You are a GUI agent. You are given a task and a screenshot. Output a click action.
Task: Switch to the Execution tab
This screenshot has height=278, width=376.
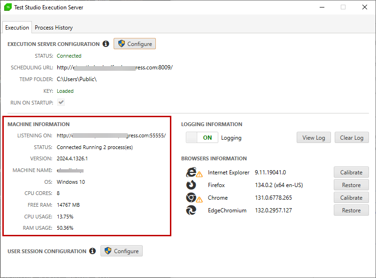[17, 28]
